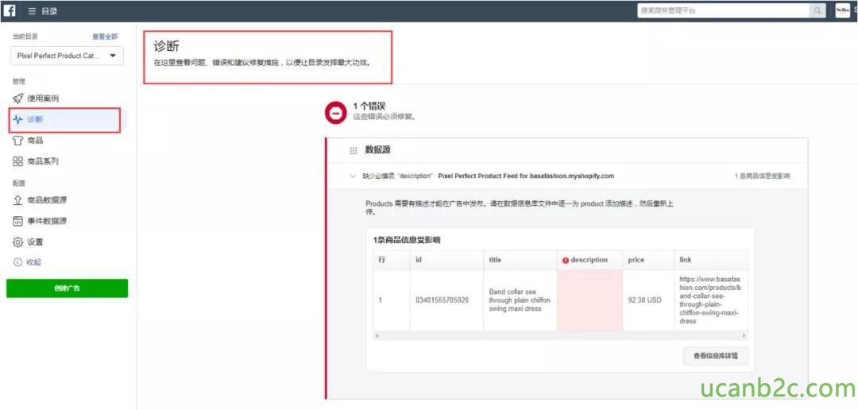Click the red error minus icon

pos(335,114)
